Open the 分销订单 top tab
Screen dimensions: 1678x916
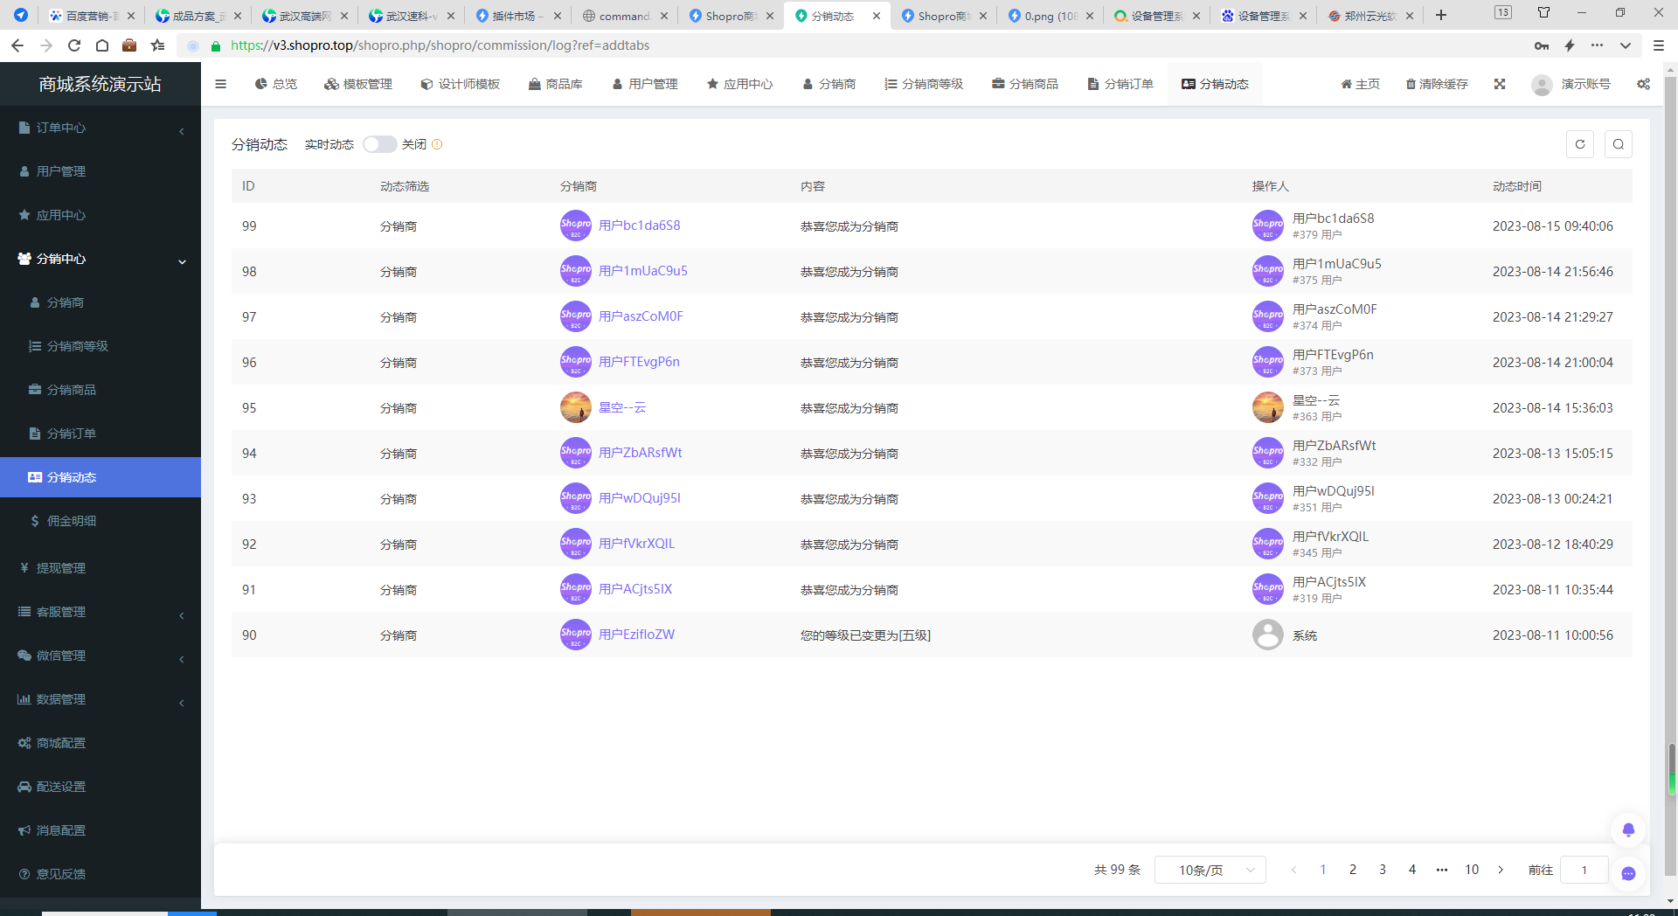[x=1120, y=84]
